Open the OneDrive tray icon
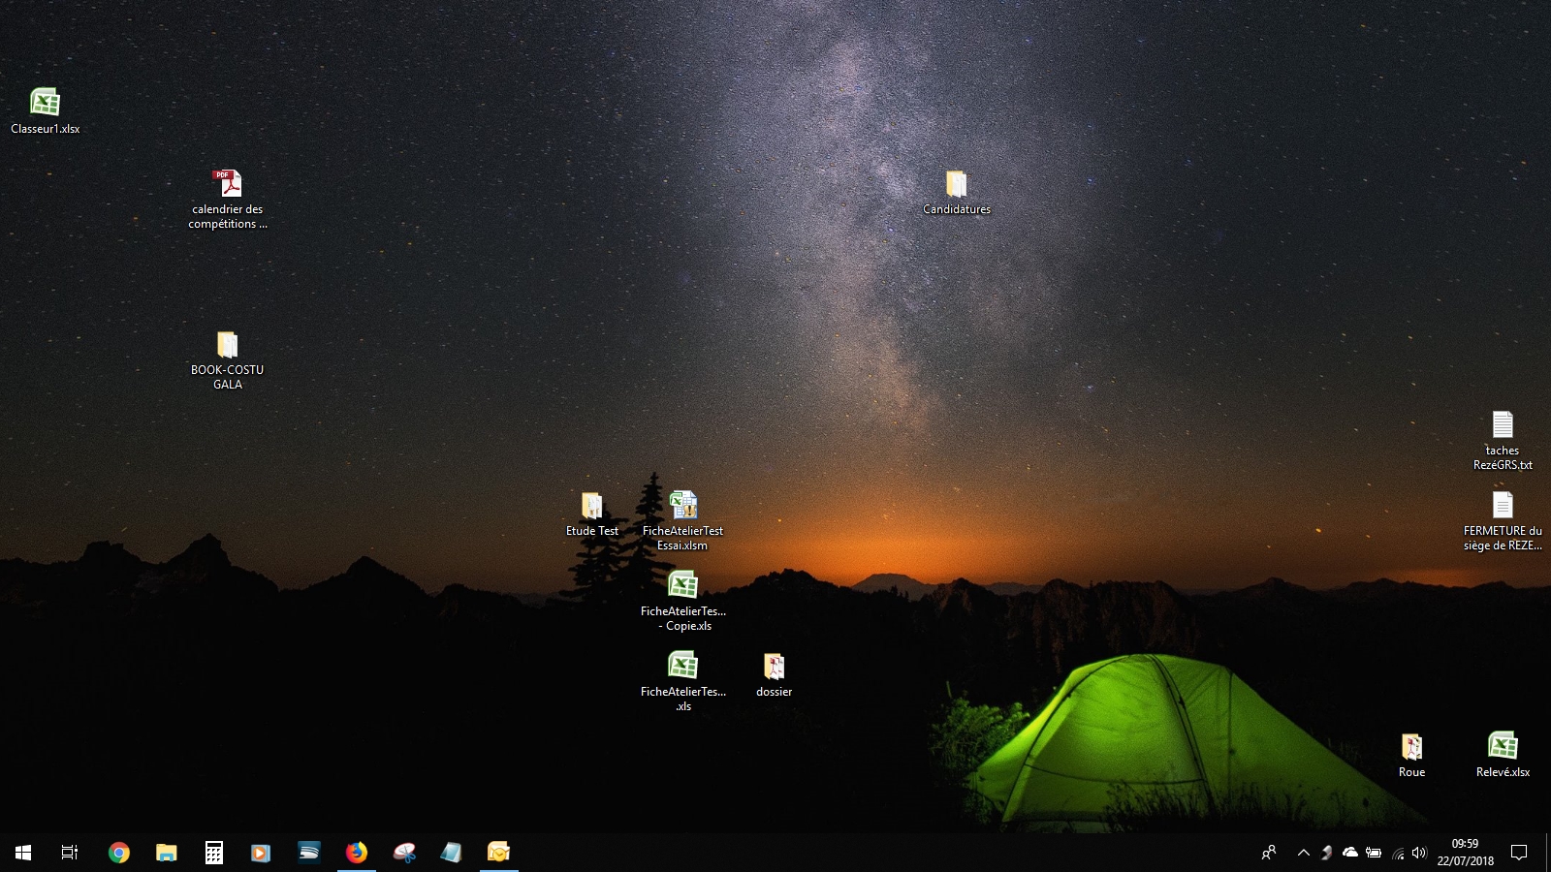 (x=1350, y=853)
